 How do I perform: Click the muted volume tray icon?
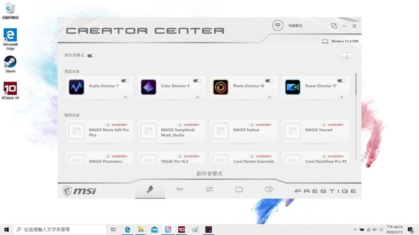click(375, 229)
